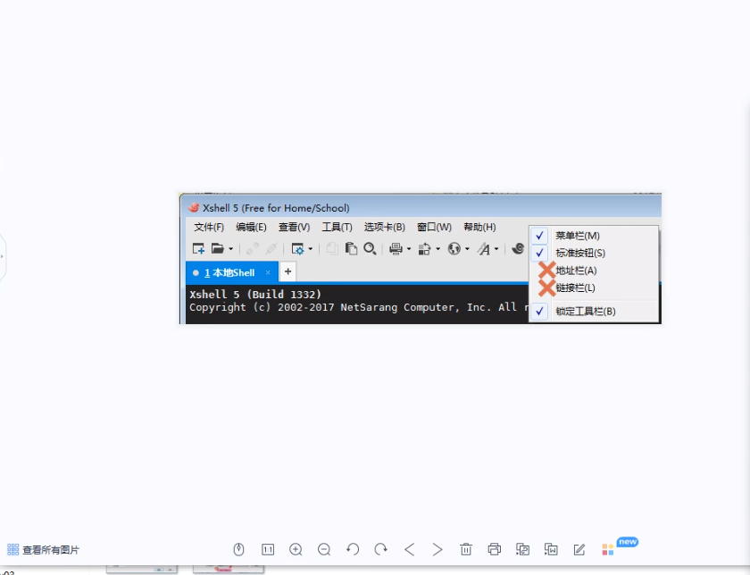Click the find magnifier icon in the Xshell toolbar
750x575 pixels.
coord(370,249)
